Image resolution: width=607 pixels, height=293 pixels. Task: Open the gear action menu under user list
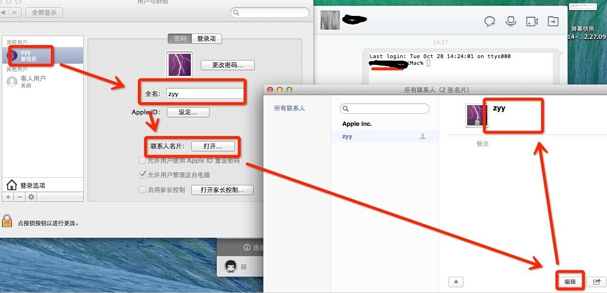[31, 197]
